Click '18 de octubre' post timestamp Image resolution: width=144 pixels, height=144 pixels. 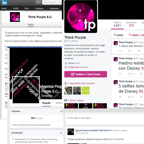[80, 133]
